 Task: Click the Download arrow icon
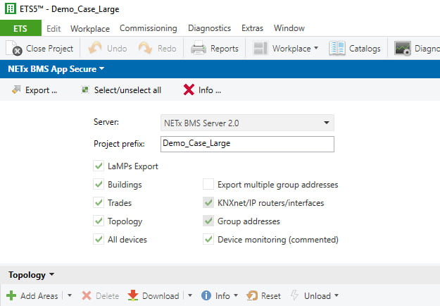pos(133,295)
